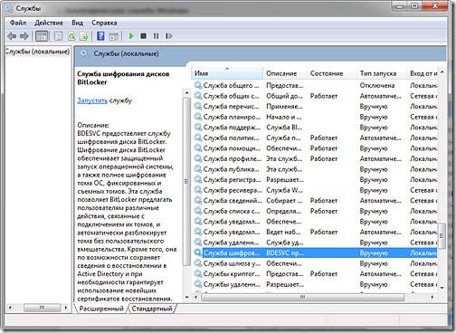Viewport: 456px width, 333px height.
Task: Click the icon beside the Службы (локальные) panel header
Action: (x=84, y=53)
